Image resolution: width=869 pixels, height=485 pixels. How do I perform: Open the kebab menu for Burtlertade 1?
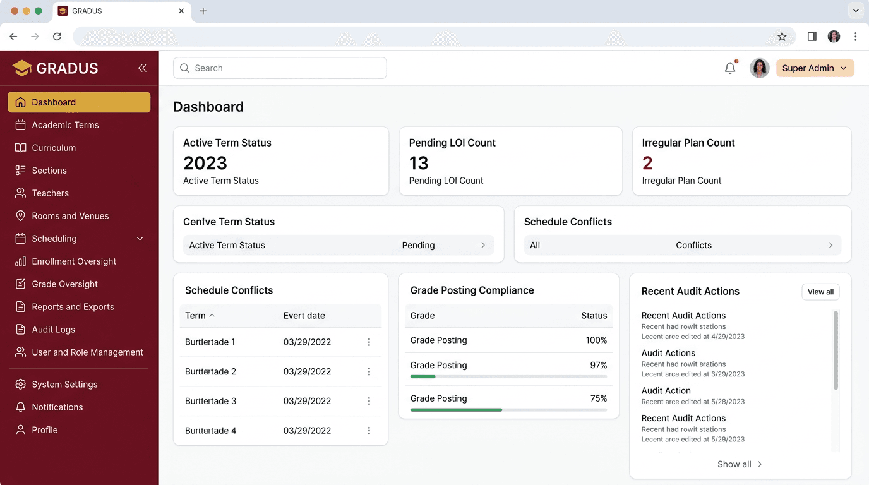click(369, 342)
